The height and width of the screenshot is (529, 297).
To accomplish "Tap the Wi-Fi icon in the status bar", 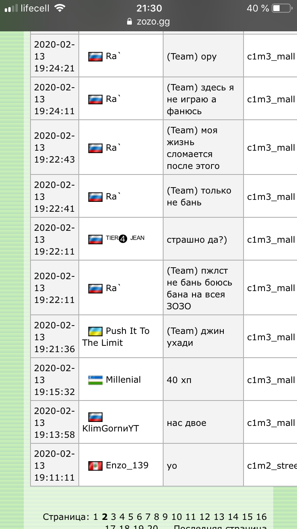I will 60,8.
